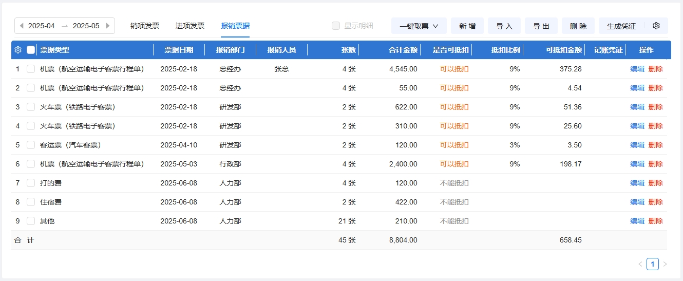The width and height of the screenshot is (683, 281).
Task: Click the 生成凭证 button
Action: click(621, 26)
